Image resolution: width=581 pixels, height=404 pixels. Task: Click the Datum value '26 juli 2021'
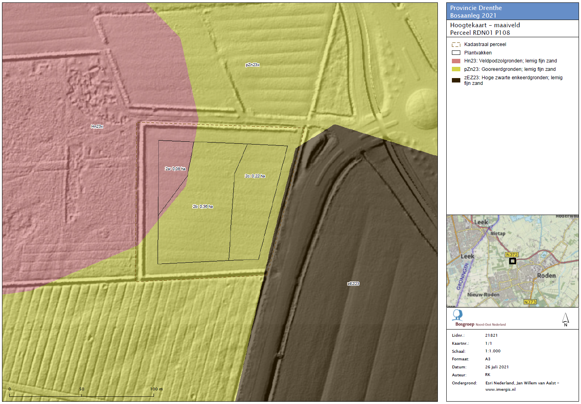tap(497, 367)
